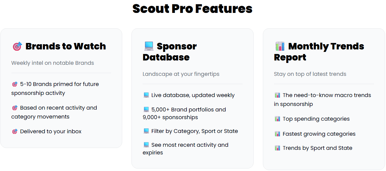
Task: Click the target icon before '5-10 Brands primed'
Action: pos(14,84)
